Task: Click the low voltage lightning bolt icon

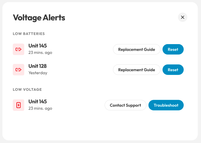Action: point(18,105)
